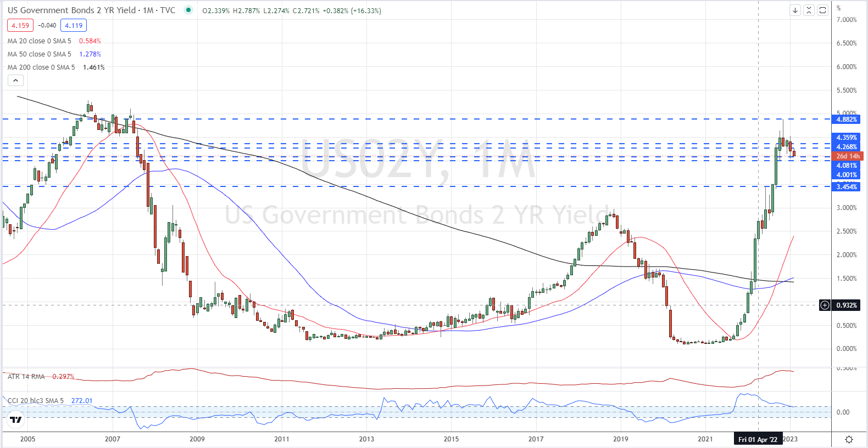This screenshot has width=868, height=448.
Task: Select the MA 50 close indicator legend
Action: [x=40, y=54]
